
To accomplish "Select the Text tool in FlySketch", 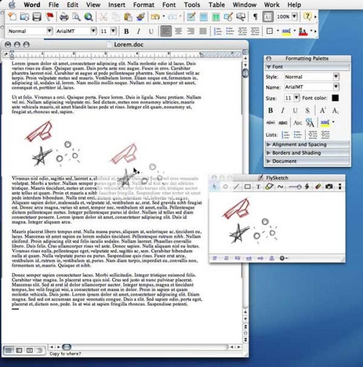I will click(258, 187).
